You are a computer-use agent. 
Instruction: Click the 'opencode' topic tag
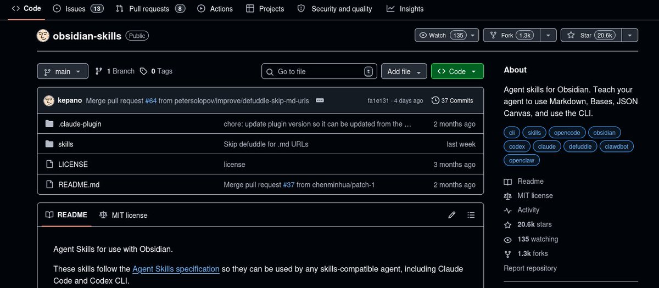567,133
